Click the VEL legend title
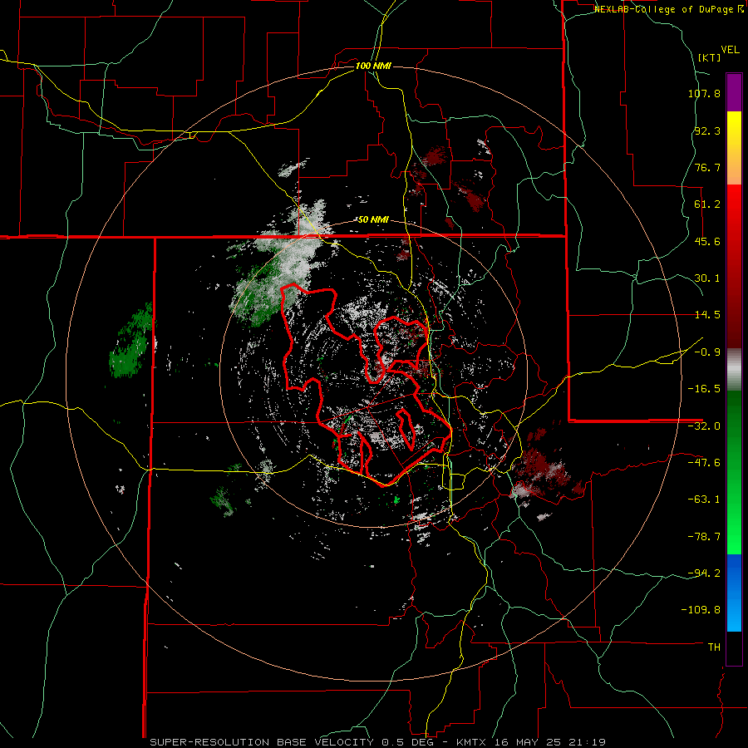Viewport: 748px width, 748px height. tap(730, 50)
